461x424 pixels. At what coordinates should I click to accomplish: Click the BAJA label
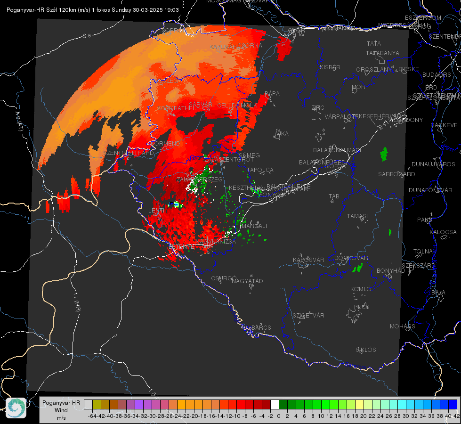[438, 293]
